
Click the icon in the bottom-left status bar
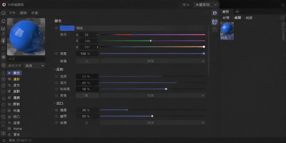coord(3,141)
